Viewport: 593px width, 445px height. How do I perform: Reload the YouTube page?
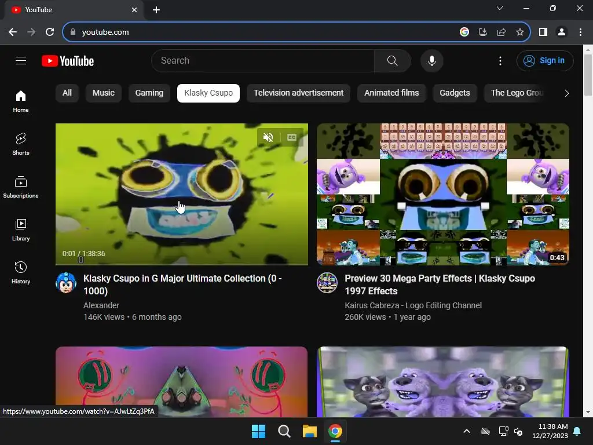point(50,32)
